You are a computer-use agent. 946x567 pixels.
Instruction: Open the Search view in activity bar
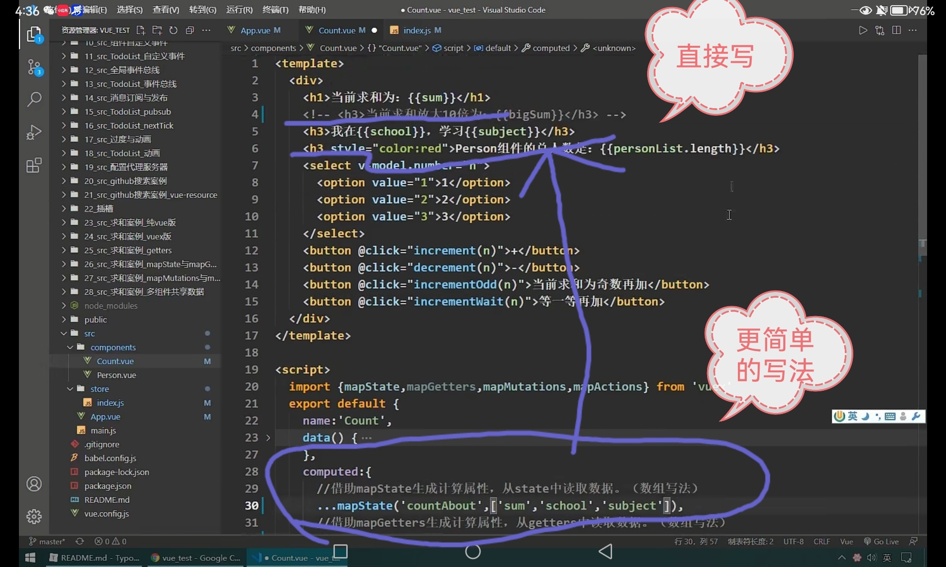pos(34,99)
